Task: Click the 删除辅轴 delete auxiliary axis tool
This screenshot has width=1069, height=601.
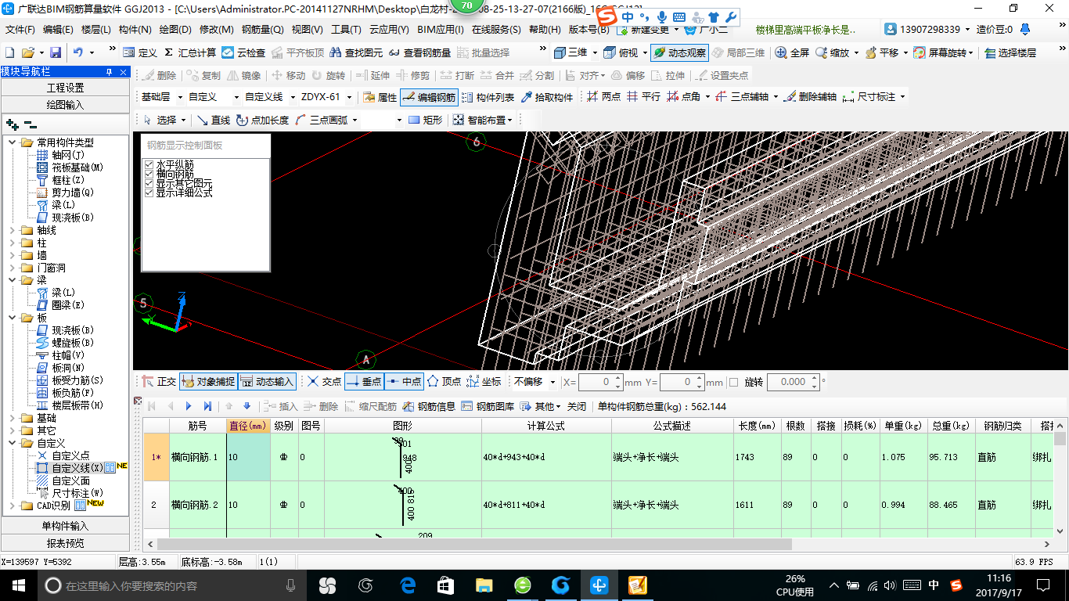Action: [811, 97]
